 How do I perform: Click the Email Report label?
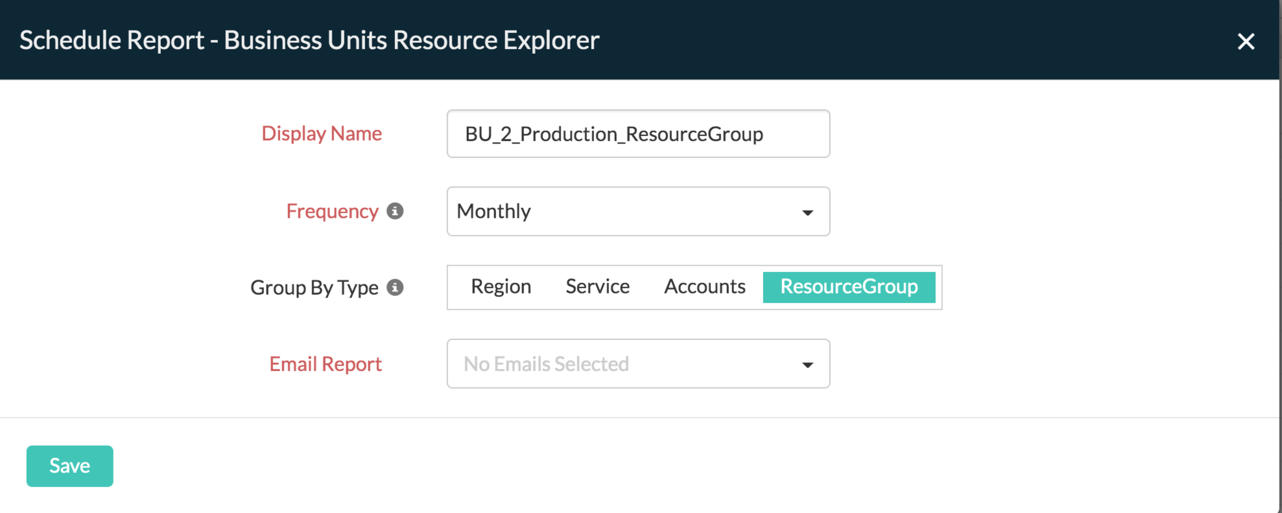(x=326, y=364)
